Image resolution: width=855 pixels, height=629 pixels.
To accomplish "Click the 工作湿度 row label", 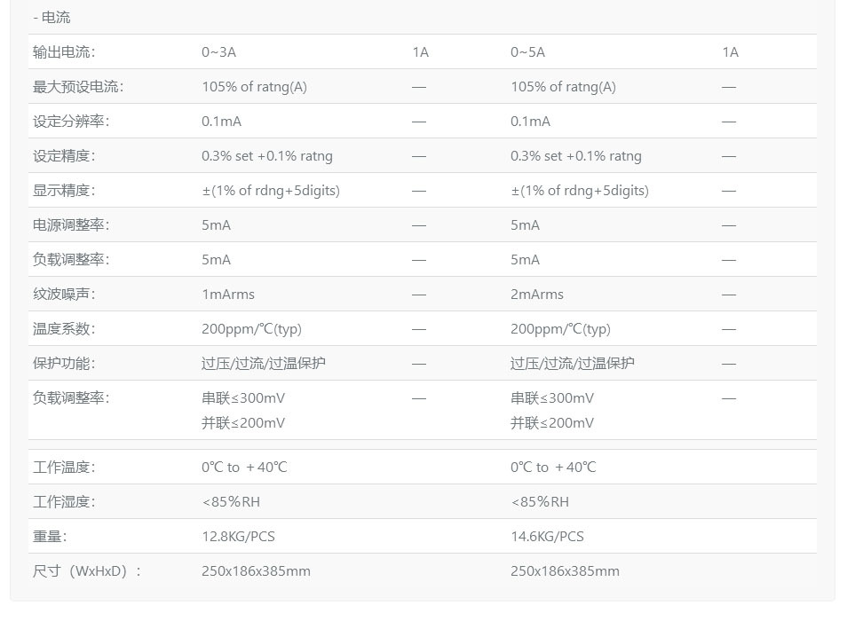I will 63,501.
